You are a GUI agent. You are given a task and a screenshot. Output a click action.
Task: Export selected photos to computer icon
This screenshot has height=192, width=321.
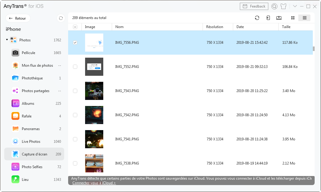click(279, 18)
